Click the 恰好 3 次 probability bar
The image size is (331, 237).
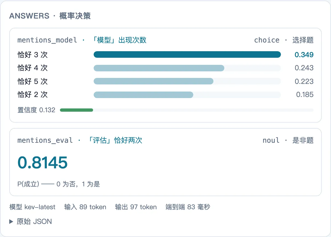187,54
